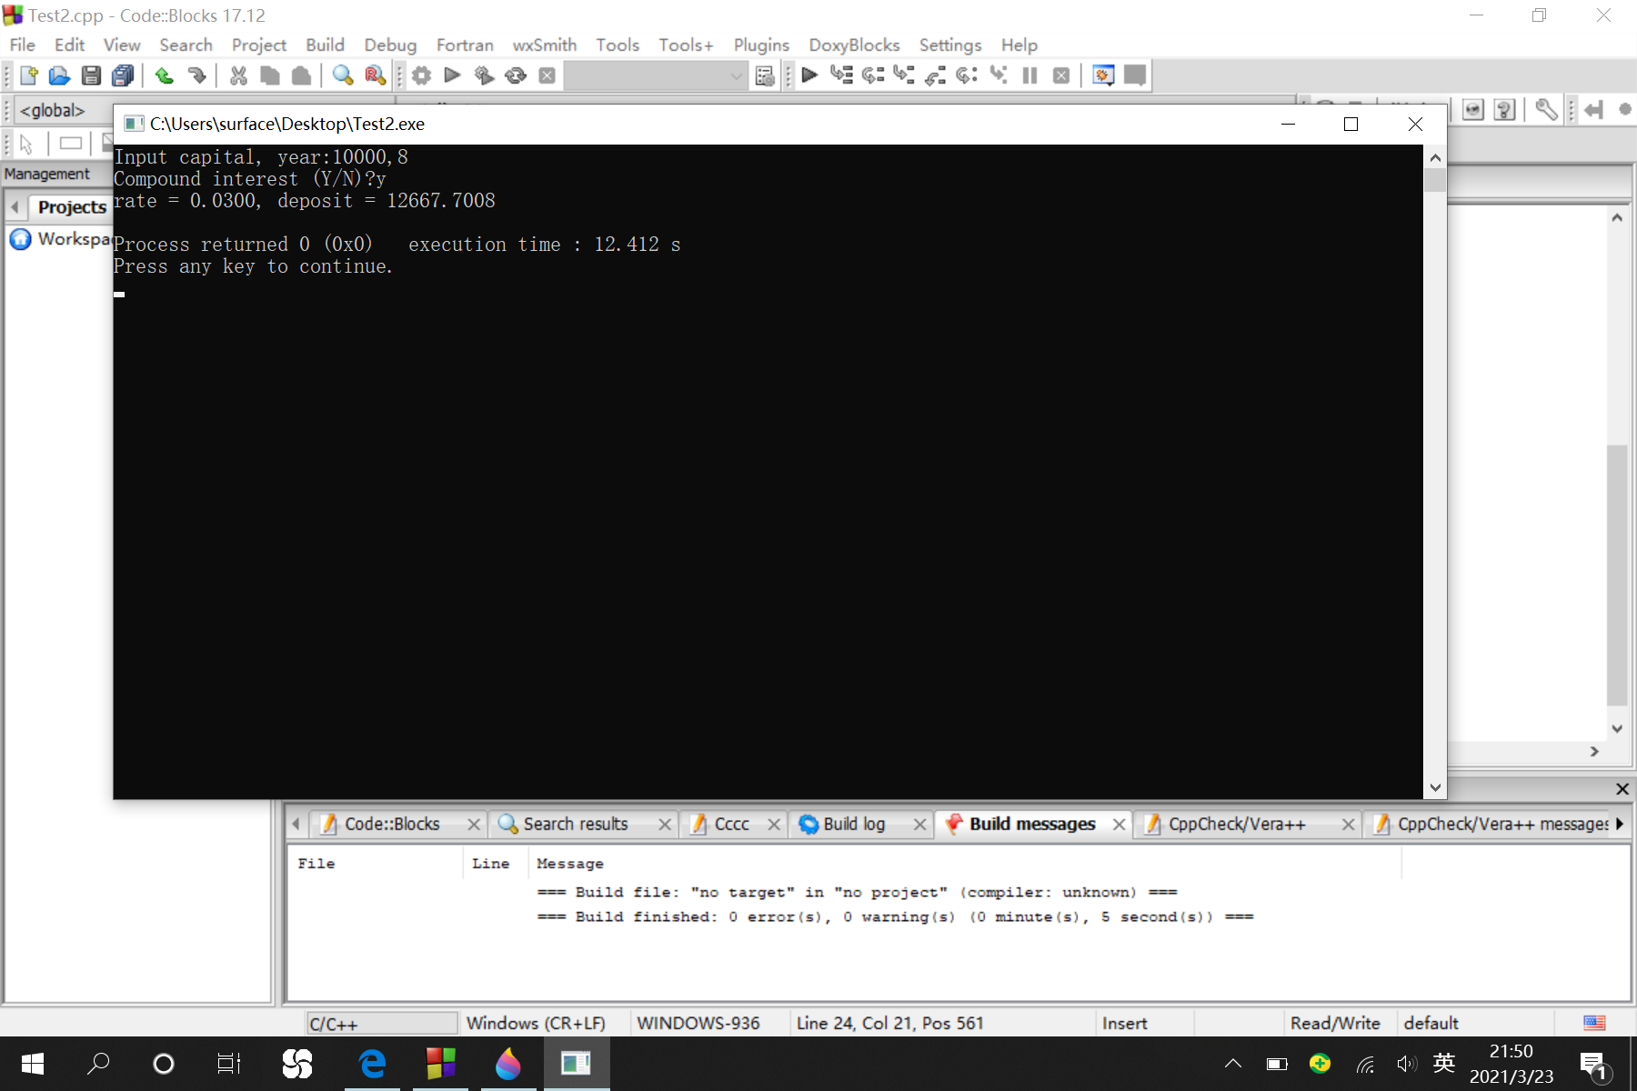Show hidden system tray icons

pyautogui.click(x=1233, y=1064)
